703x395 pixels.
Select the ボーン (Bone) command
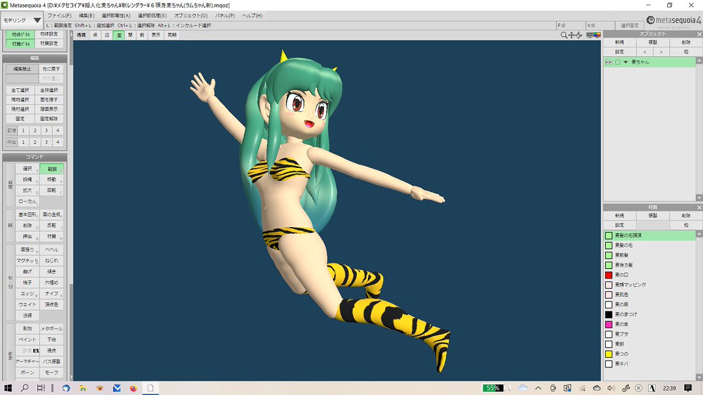[x=28, y=373]
